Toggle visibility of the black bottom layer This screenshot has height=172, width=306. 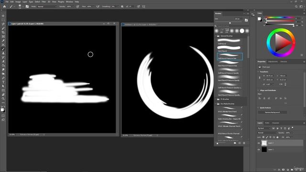(x=259, y=150)
